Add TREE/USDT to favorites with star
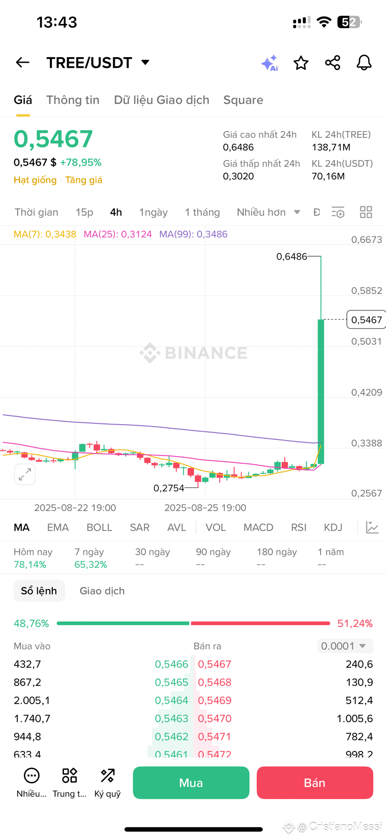This screenshot has height=839, width=386. tap(301, 63)
